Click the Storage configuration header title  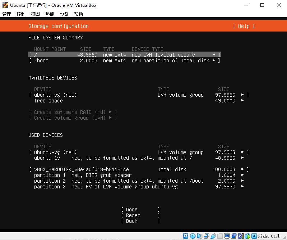[x=59, y=26]
